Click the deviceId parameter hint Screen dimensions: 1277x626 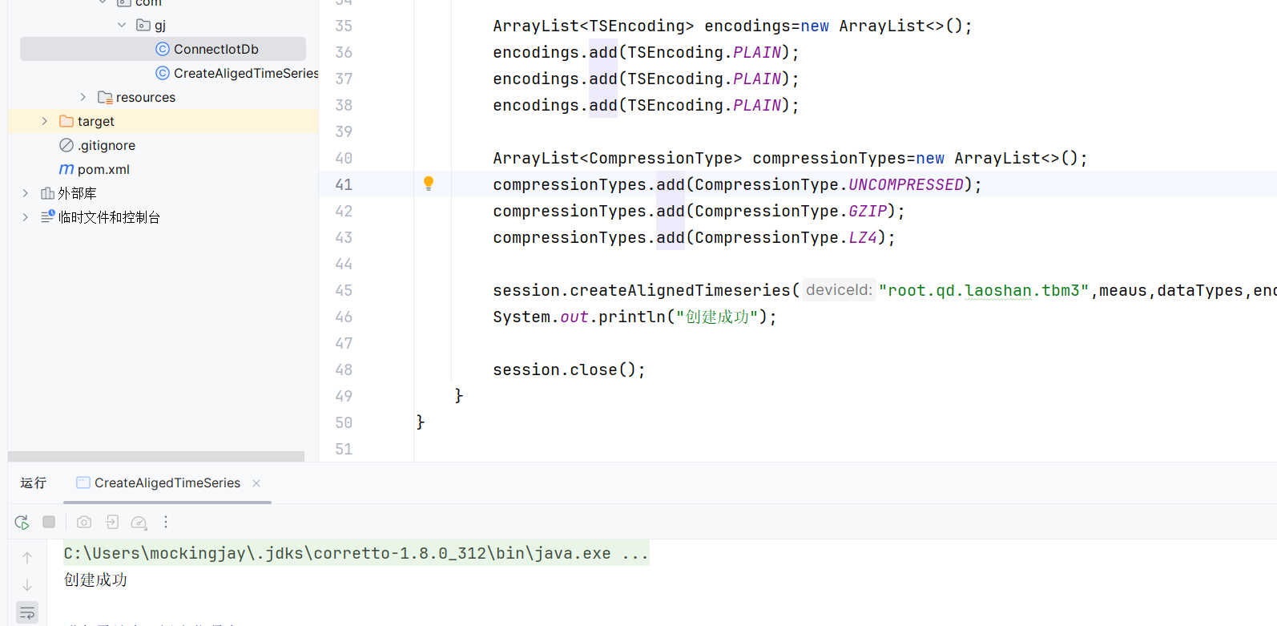tap(839, 289)
